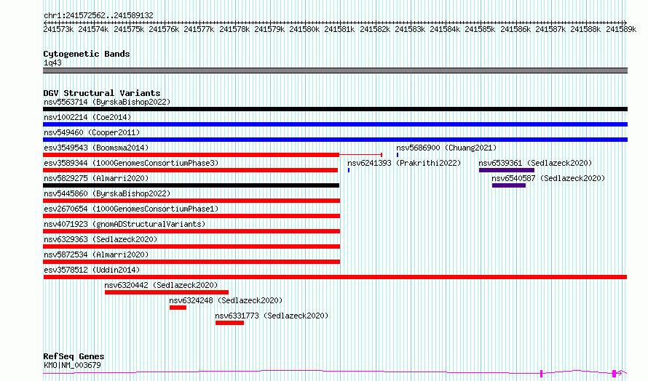Click the 241575k ruler position
Screen dimensions: 648x381
(x=129, y=29)
